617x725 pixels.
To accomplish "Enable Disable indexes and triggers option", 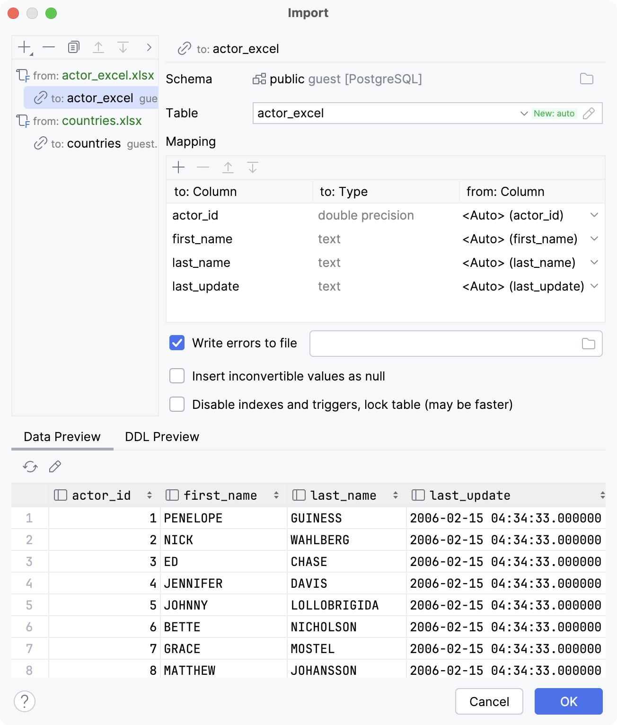I will click(x=176, y=405).
